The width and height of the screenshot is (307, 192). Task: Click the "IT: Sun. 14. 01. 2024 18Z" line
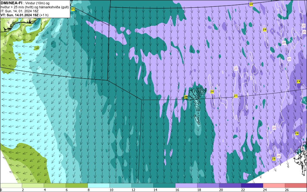20,11
